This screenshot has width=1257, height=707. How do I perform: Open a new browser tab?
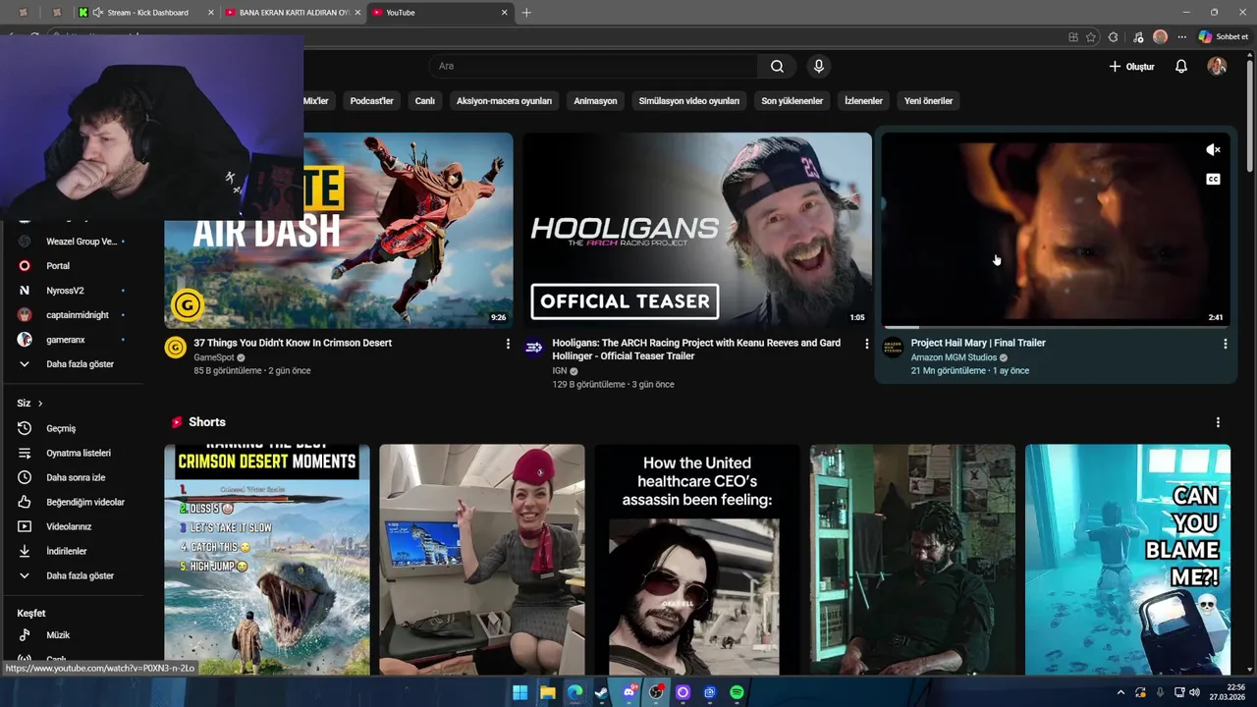pyautogui.click(x=526, y=12)
